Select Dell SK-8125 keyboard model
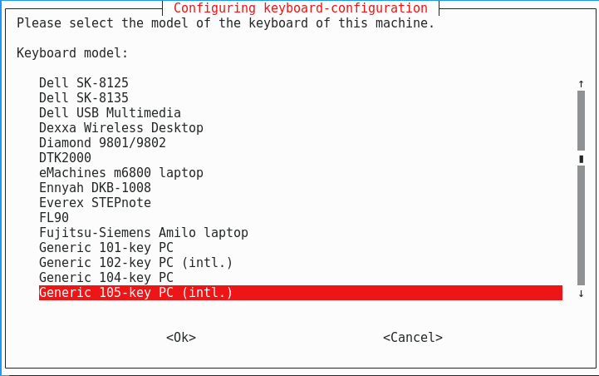 84,83
